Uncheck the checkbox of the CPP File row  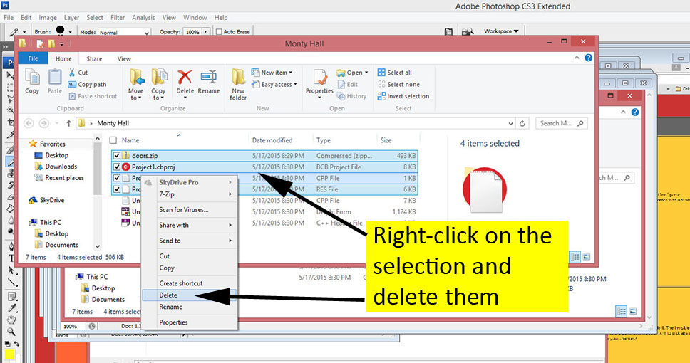click(x=117, y=178)
